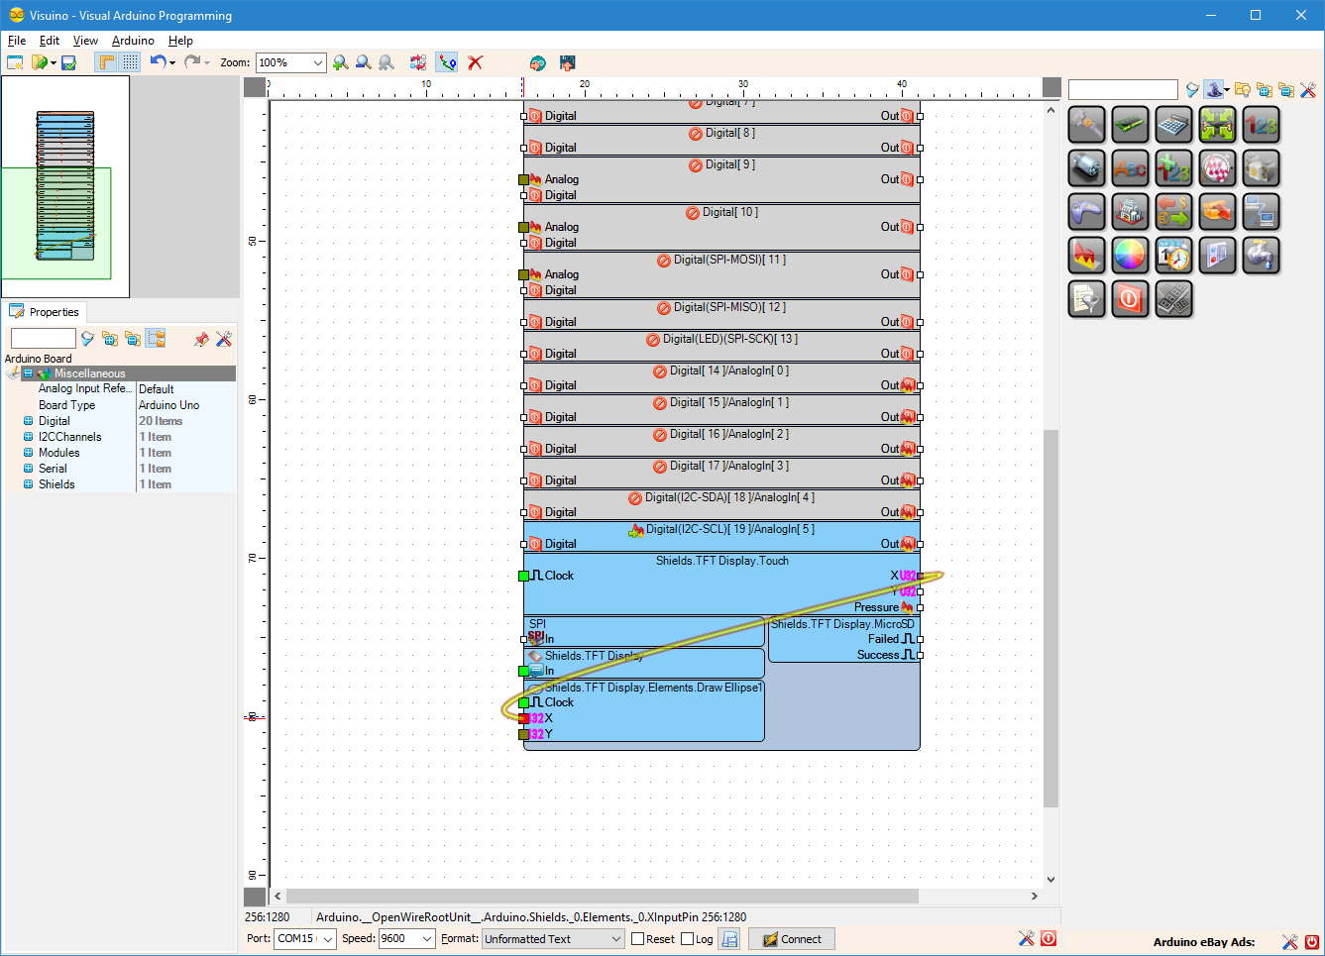Select the calculator math component category

pyautogui.click(x=1173, y=124)
